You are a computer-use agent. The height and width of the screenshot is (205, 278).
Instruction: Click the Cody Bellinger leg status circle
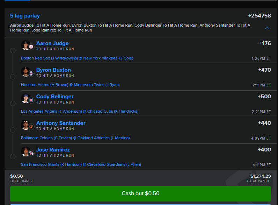(13, 104)
